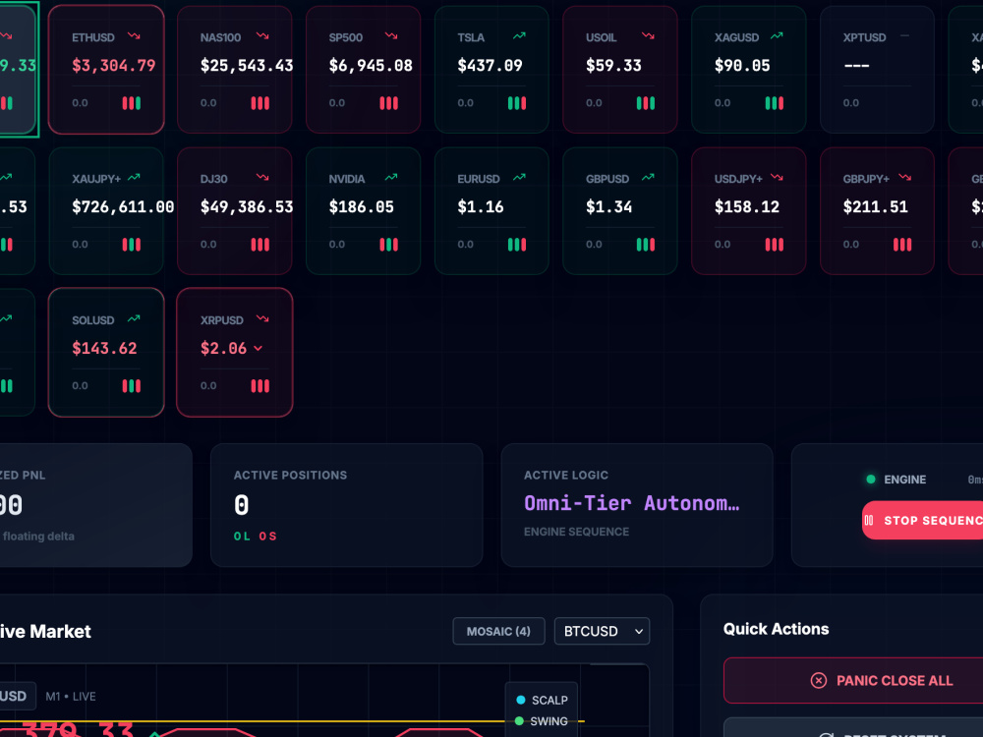Click the USDJPY+ downtrend arrow icon
Screen dimensions: 983x737
777,178
